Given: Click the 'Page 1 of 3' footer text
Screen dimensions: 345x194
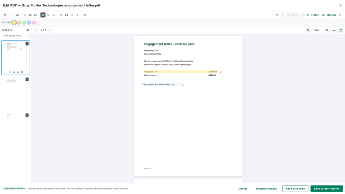Looking at the screenshot, I should (x=148, y=168).
